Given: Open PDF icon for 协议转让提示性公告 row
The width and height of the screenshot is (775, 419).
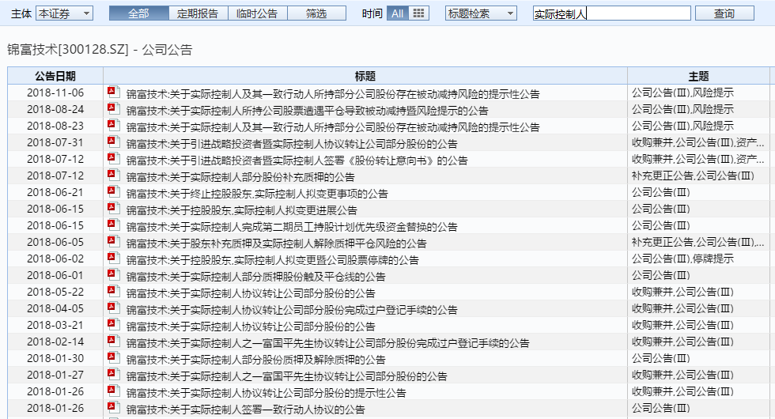Looking at the screenshot, I should click(x=114, y=391).
